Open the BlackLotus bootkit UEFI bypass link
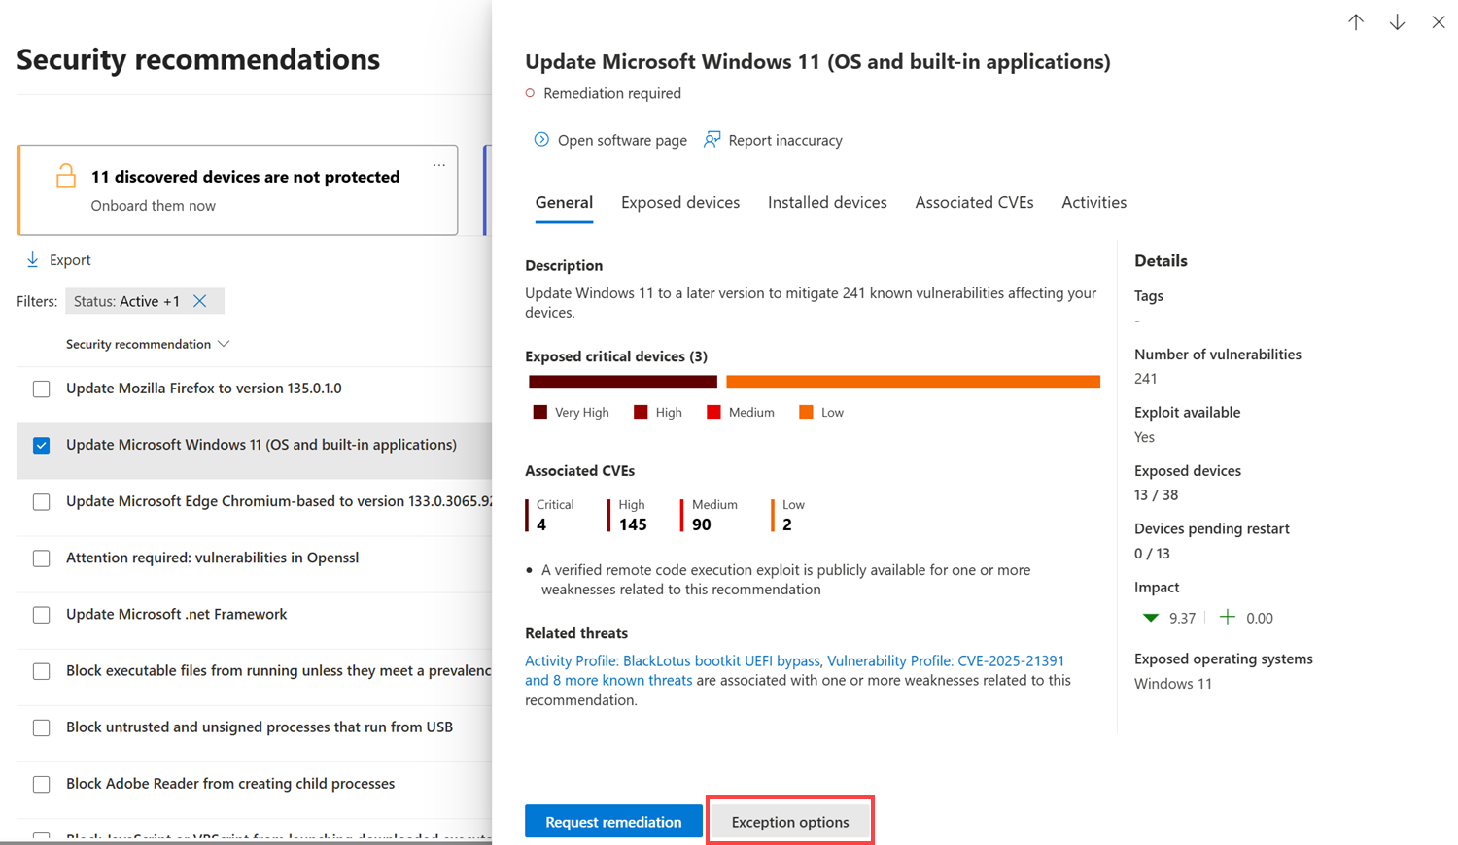 pyautogui.click(x=673, y=660)
